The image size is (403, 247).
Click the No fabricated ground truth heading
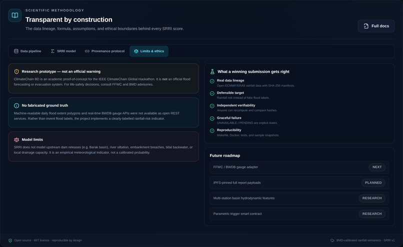click(x=45, y=105)
